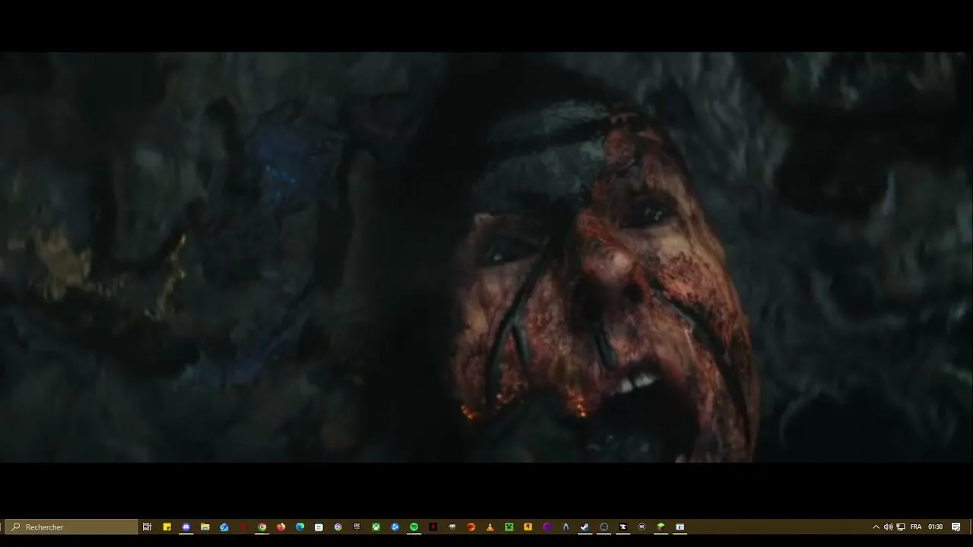Screen dimensions: 973x547
Task: Open the clock showing 01:30
Action: tap(935, 526)
